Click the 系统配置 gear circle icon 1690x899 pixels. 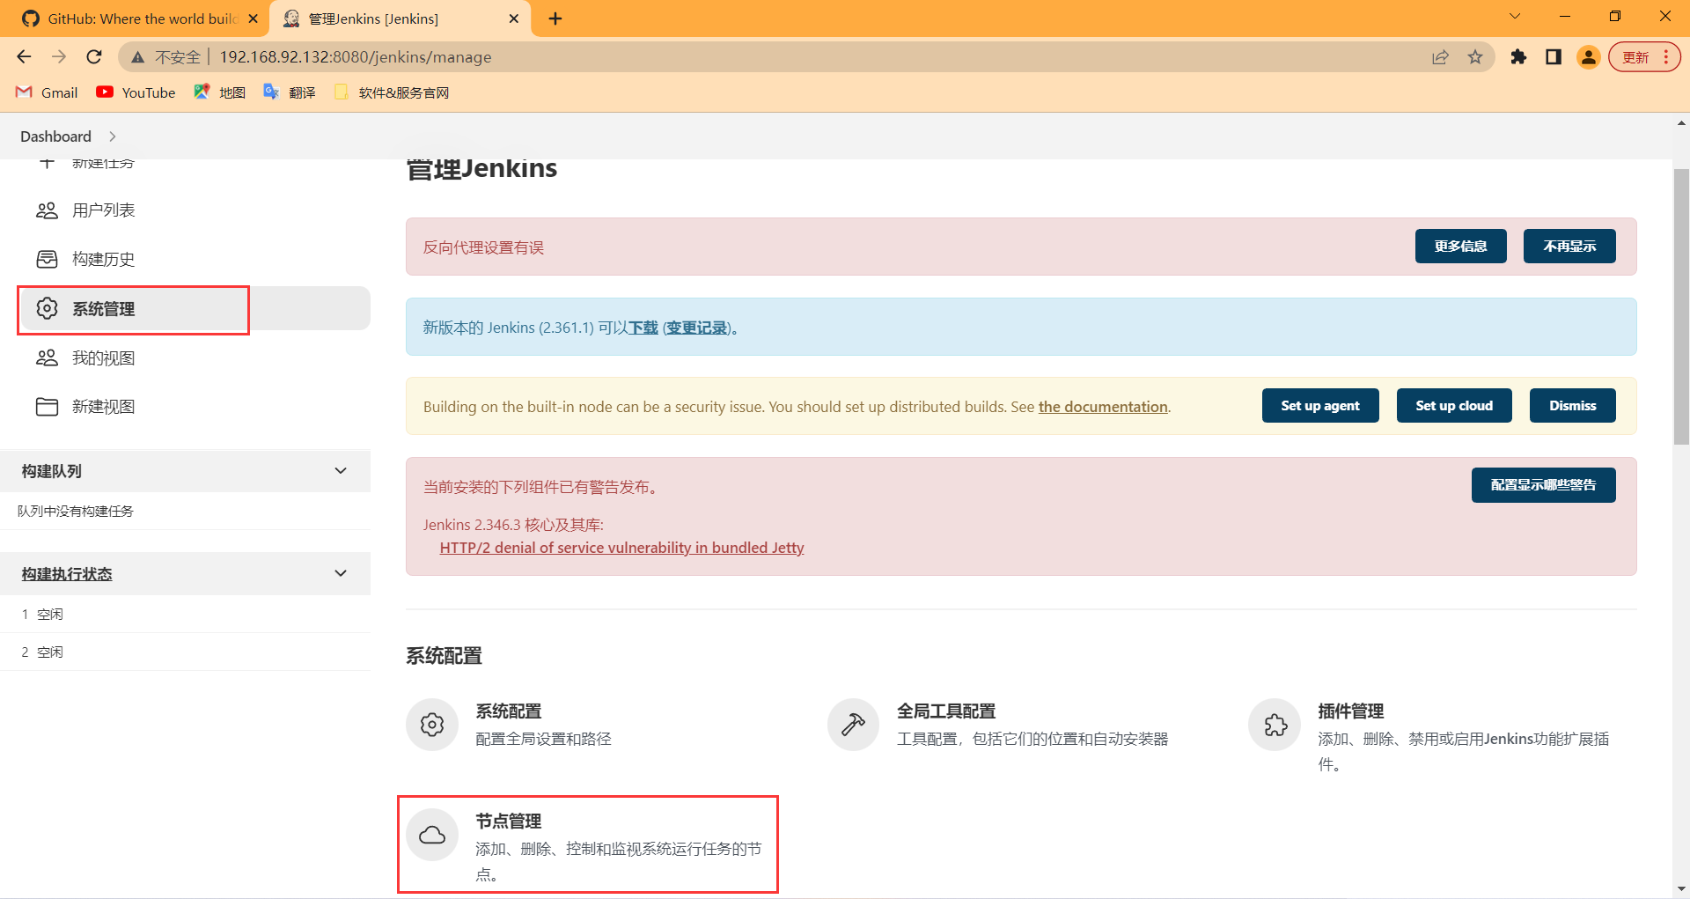click(x=432, y=725)
